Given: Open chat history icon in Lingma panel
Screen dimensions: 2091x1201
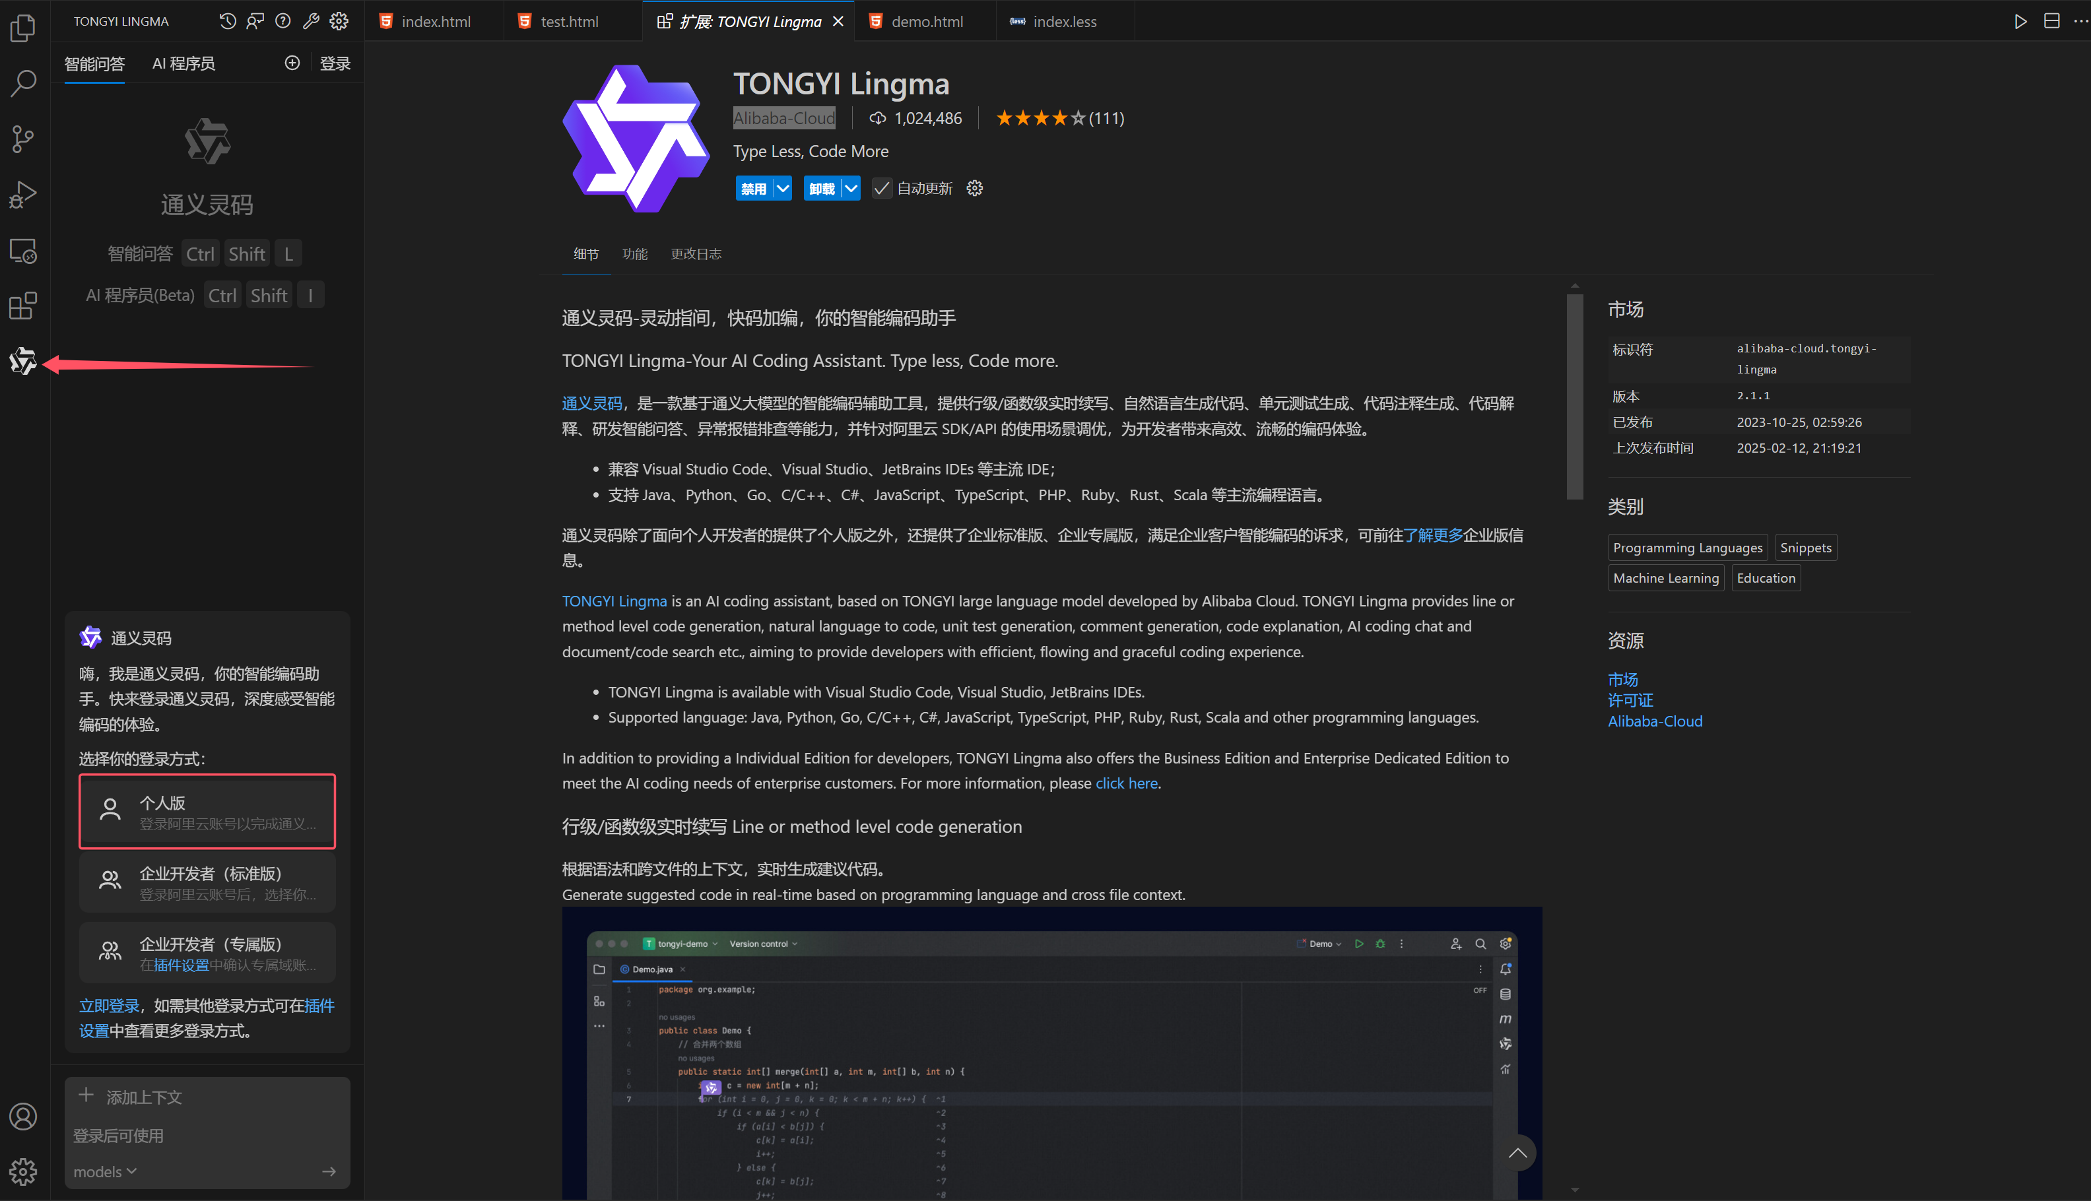Looking at the screenshot, I should click(228, 21).
